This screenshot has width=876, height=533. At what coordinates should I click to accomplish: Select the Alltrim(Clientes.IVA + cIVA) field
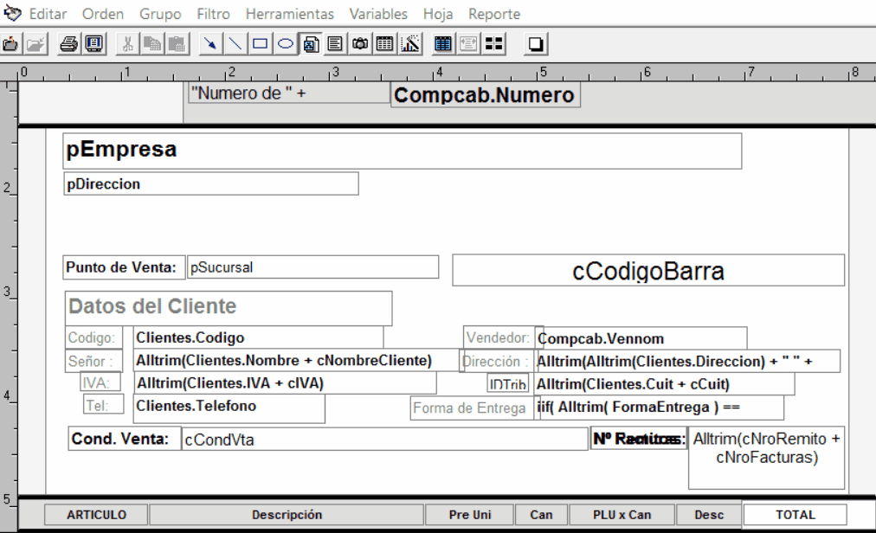click(286, 383)
